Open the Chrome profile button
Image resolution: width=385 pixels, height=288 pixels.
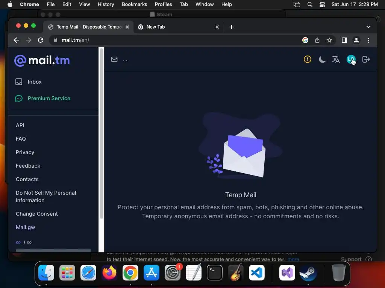point(356,40)
